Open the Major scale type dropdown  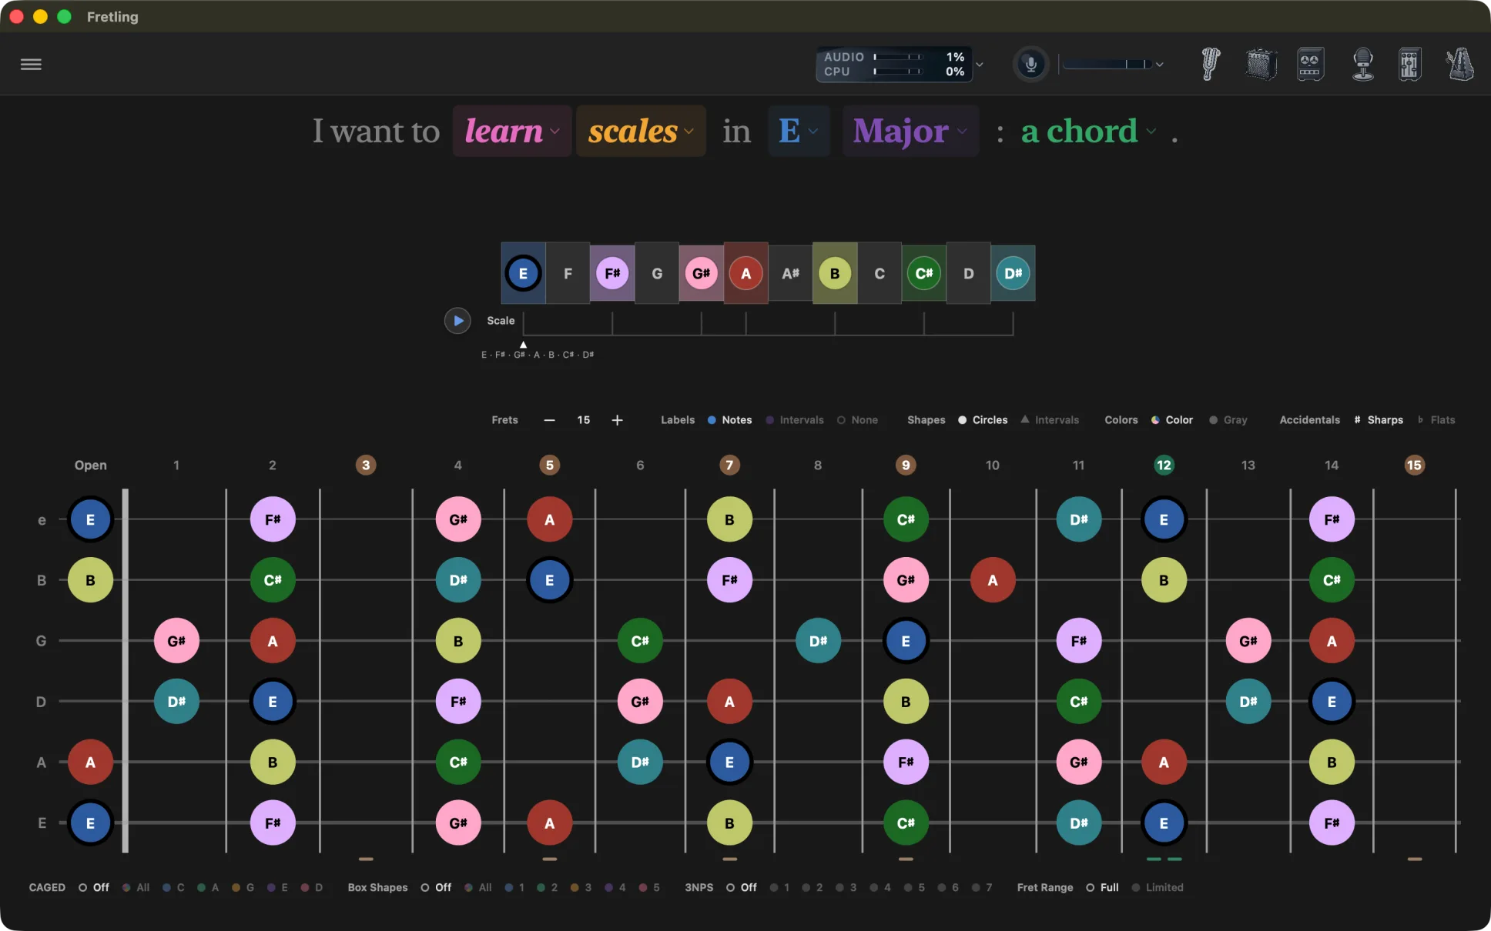click(910, 132)
